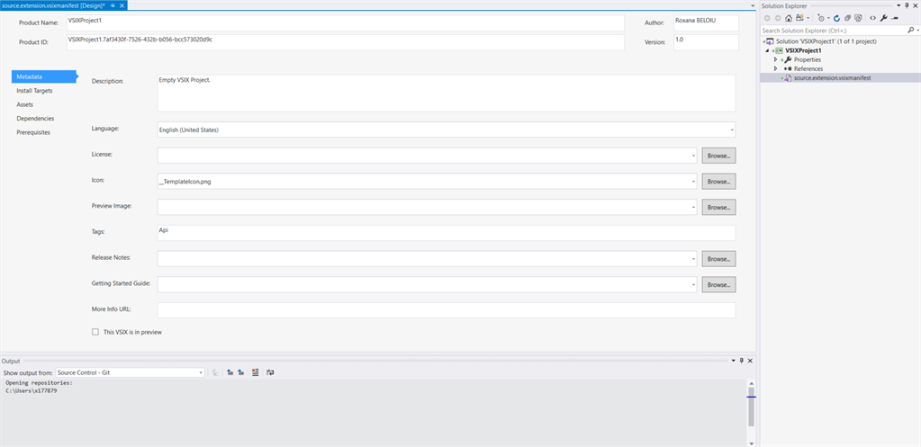Browse for an Icon file
Image resolution: width=921 pixels, height=447 pixels.
click(719, 182)
